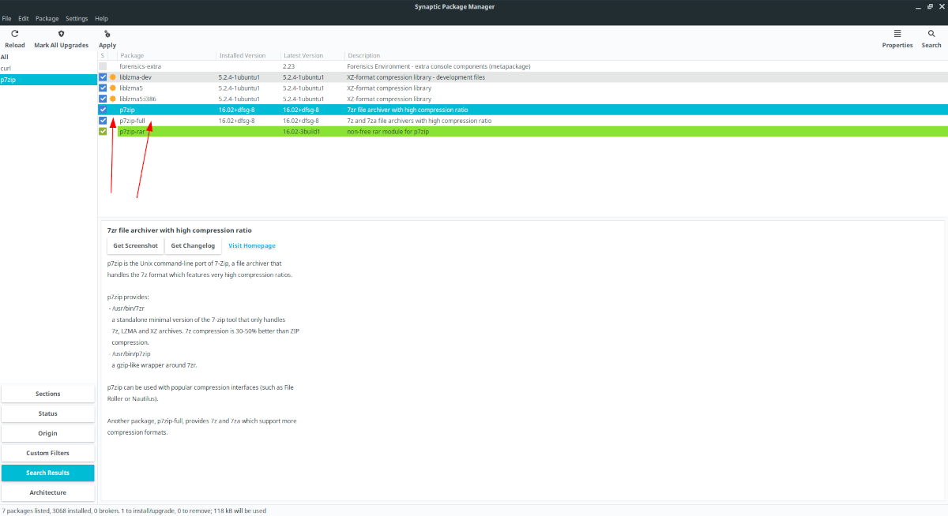This screenshot has height=516, width=948.
Task: Click the Mark All Upgrades icon
Action: pos(61,34)
